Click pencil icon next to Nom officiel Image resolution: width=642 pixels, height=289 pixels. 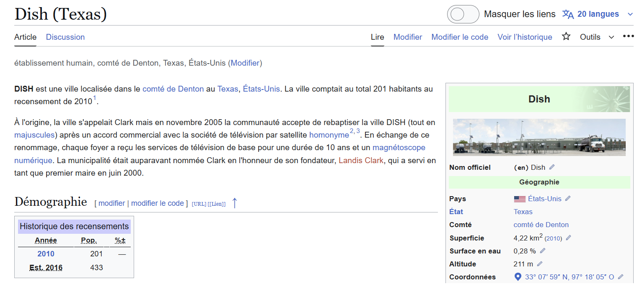point(552,167)
